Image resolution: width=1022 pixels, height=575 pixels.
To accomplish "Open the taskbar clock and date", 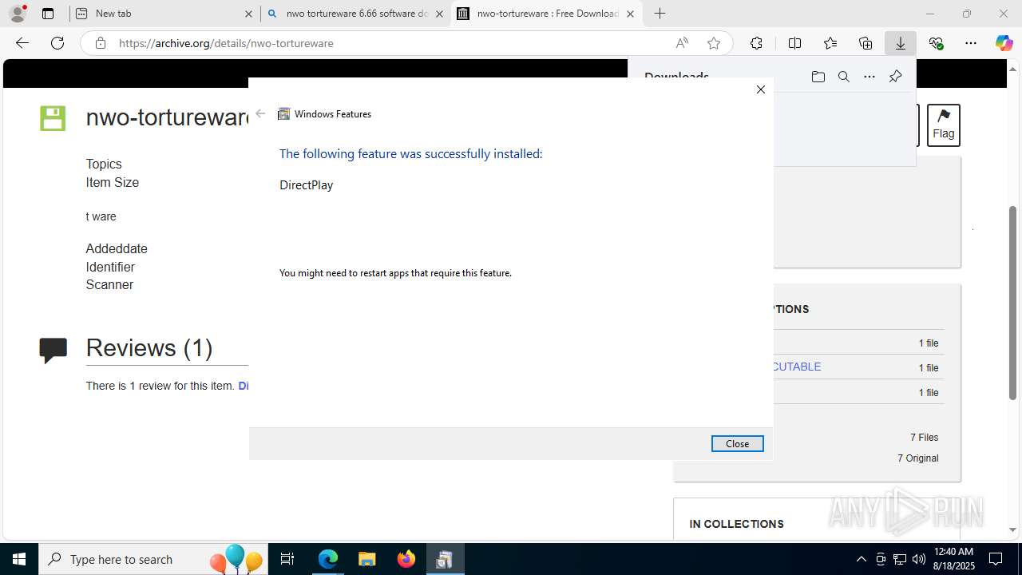I will click(x=953, y=559).
